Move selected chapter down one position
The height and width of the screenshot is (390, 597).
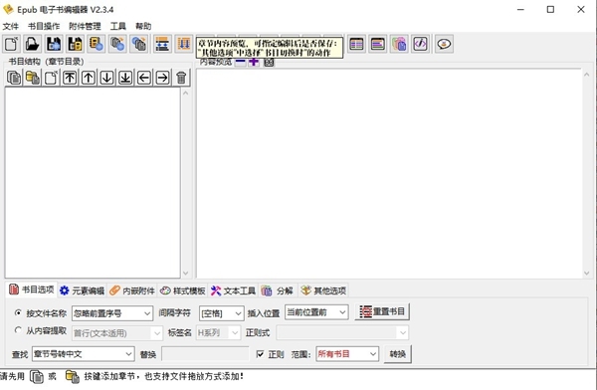pos(106,78)
